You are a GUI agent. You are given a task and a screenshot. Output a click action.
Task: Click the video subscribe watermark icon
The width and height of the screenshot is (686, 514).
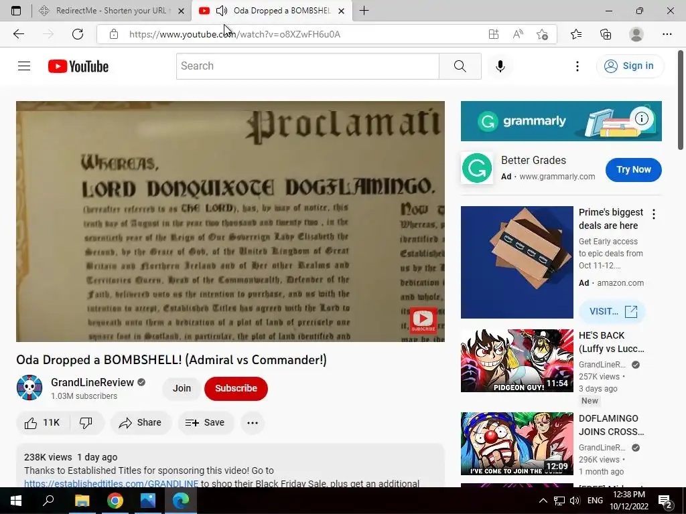(x=423, y=320)
